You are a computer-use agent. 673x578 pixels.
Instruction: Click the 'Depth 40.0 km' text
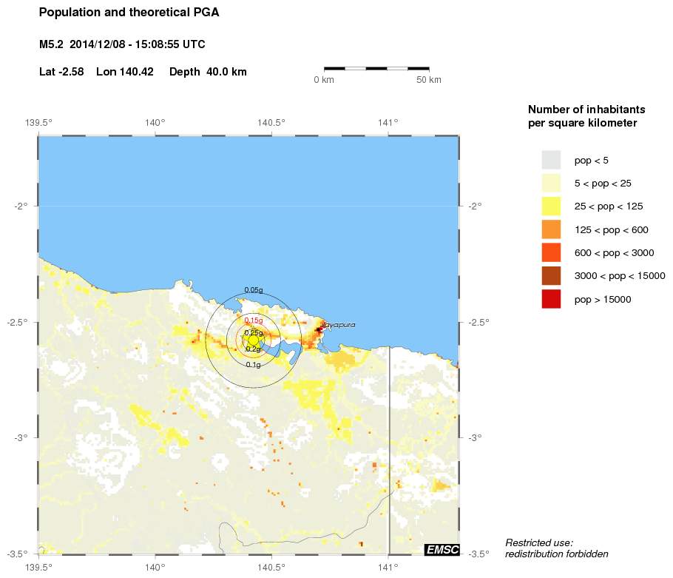(208, 72)
